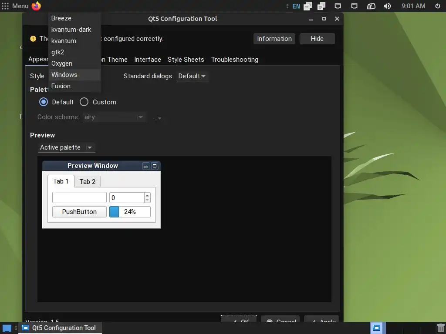Open the volume speaker tray icon
Image resolution: width=446 pixels, height=334 pixels.
(387, 6)
